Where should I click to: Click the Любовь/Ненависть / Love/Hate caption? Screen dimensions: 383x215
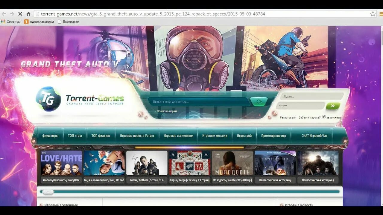[x=61, y=180]
